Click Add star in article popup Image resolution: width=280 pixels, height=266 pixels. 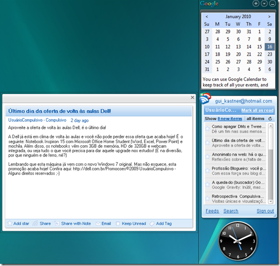18,223
